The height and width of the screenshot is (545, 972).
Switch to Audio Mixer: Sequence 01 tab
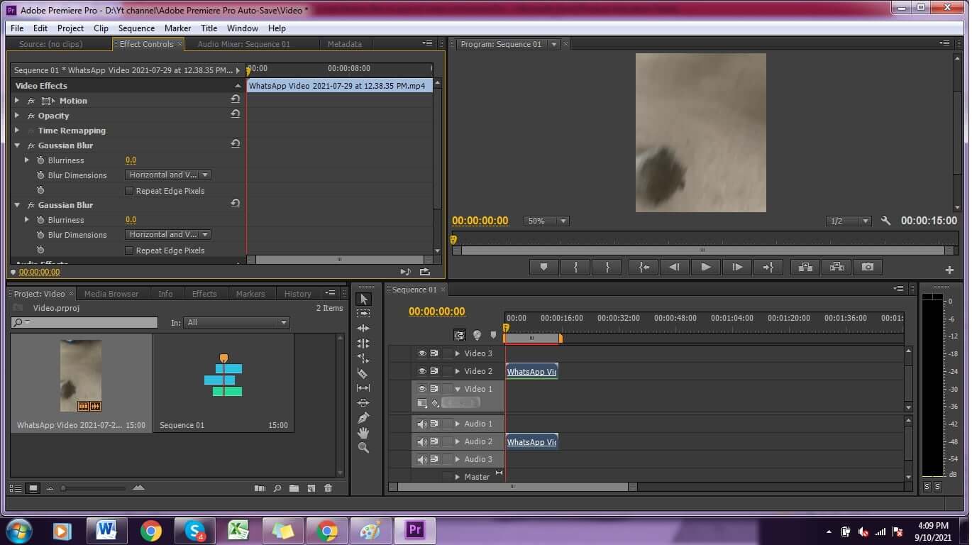(243, 44)
